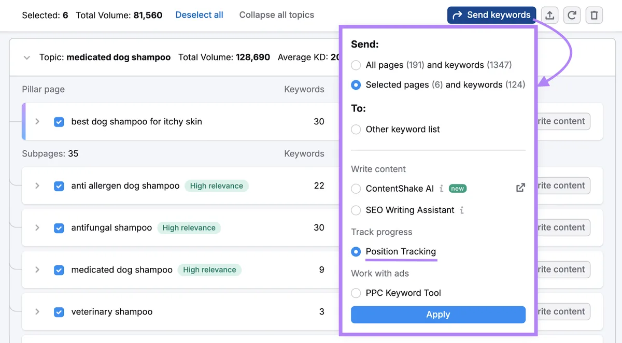This screenshot has height=343, width=622.
Task: Expand anti allergen dog shampoo row
Action: click(37, 186)
